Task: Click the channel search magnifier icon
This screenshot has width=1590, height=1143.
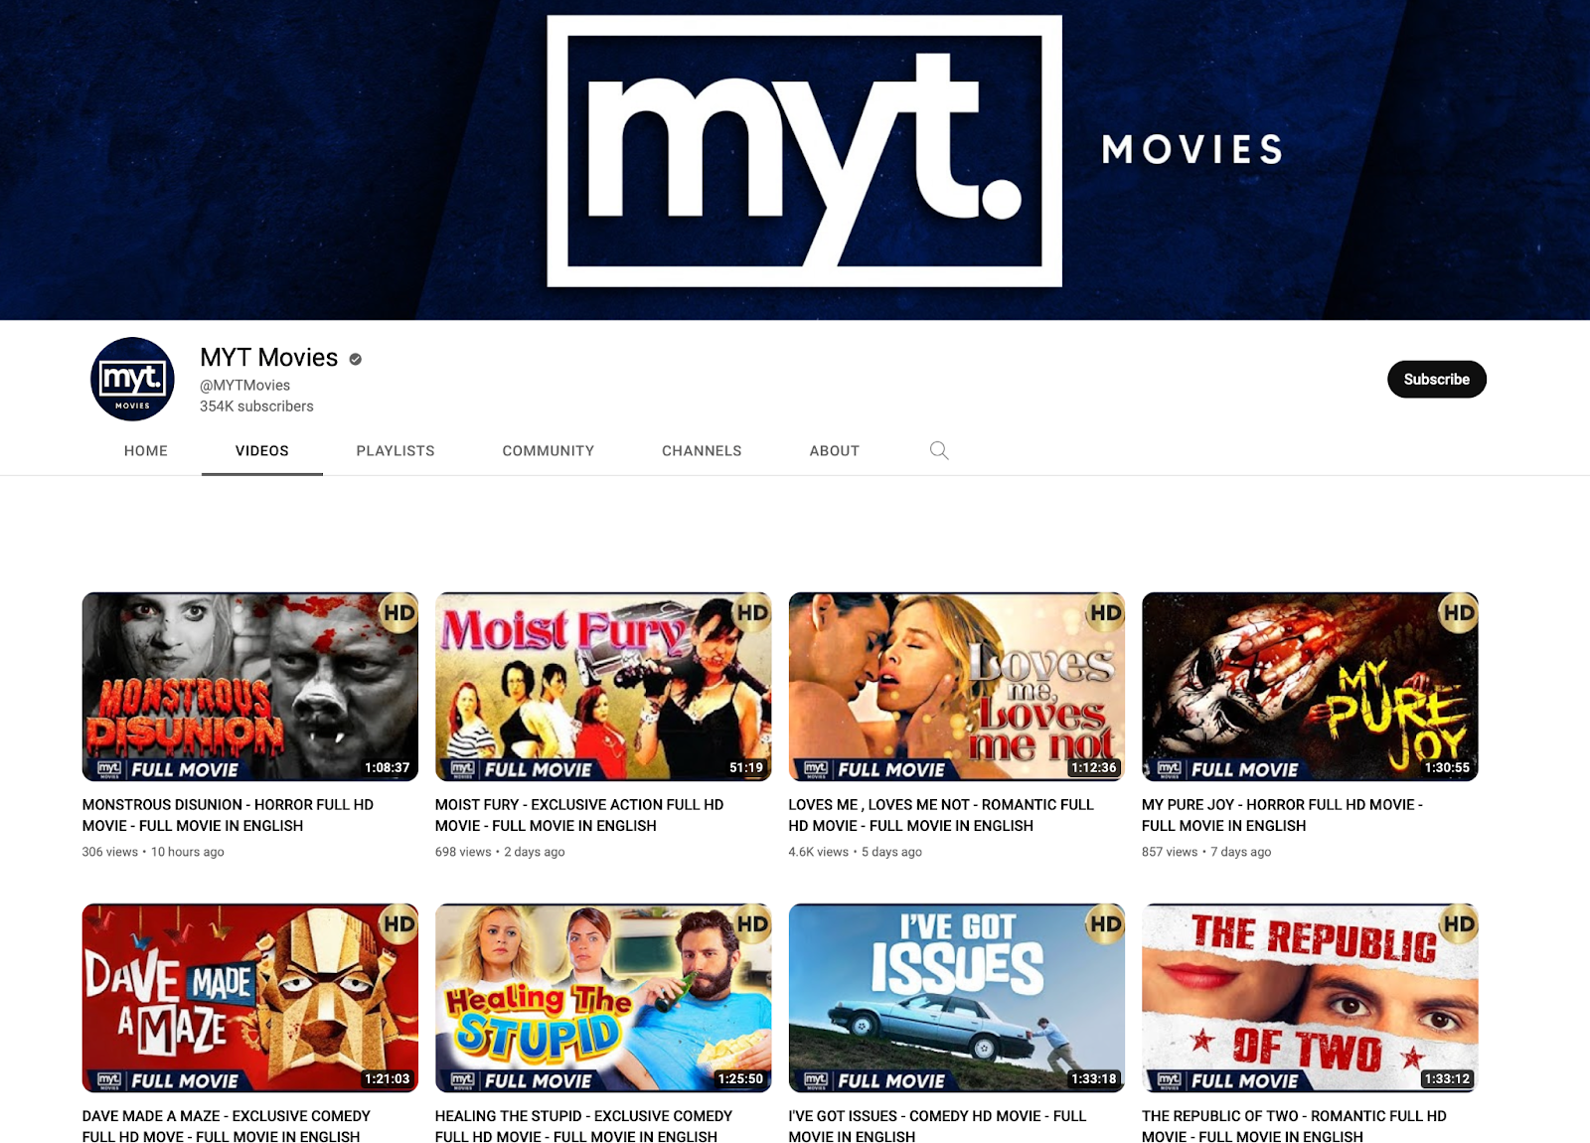Action: [x=939, y=450]
